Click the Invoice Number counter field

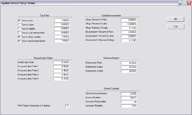click(x=129, y=98)
